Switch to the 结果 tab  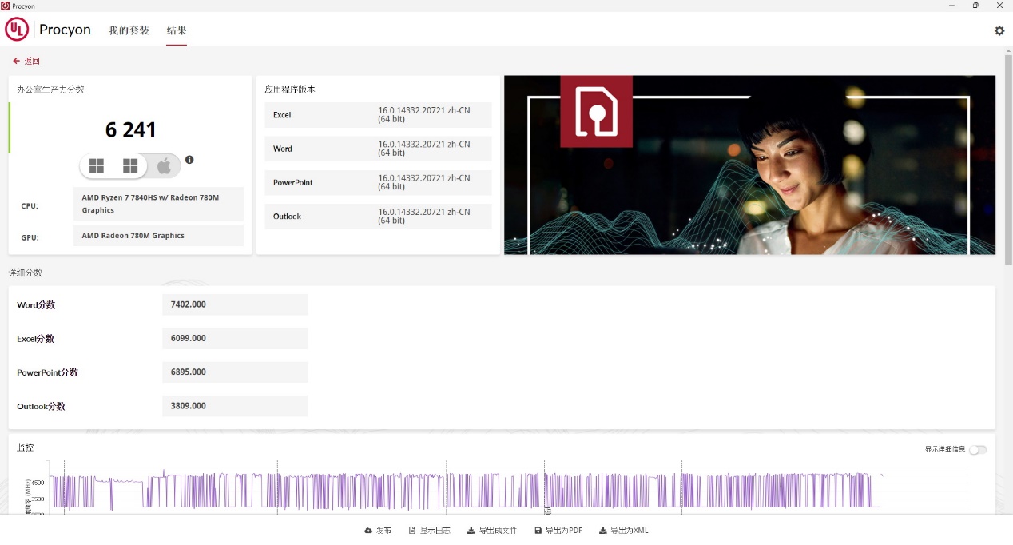[177, 30]
